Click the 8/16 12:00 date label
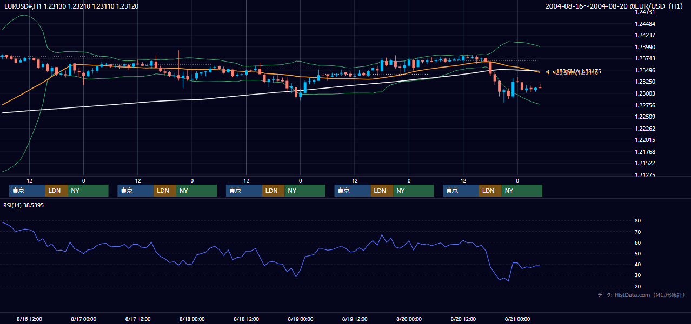This screenshot has width=691, height=324. 29,319
